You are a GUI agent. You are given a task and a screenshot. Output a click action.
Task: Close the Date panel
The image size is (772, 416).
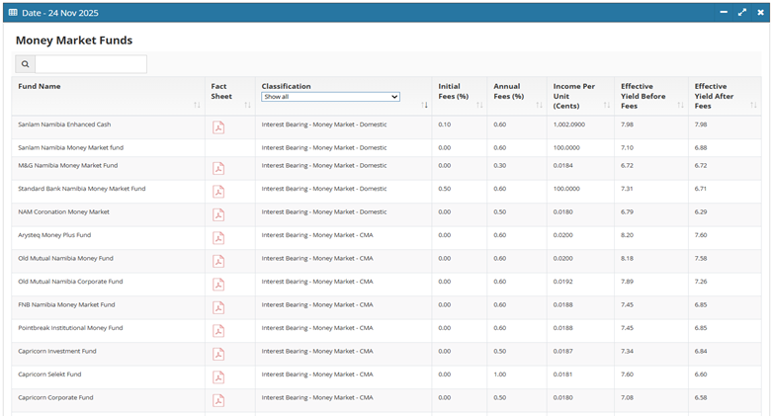point(761,12)
